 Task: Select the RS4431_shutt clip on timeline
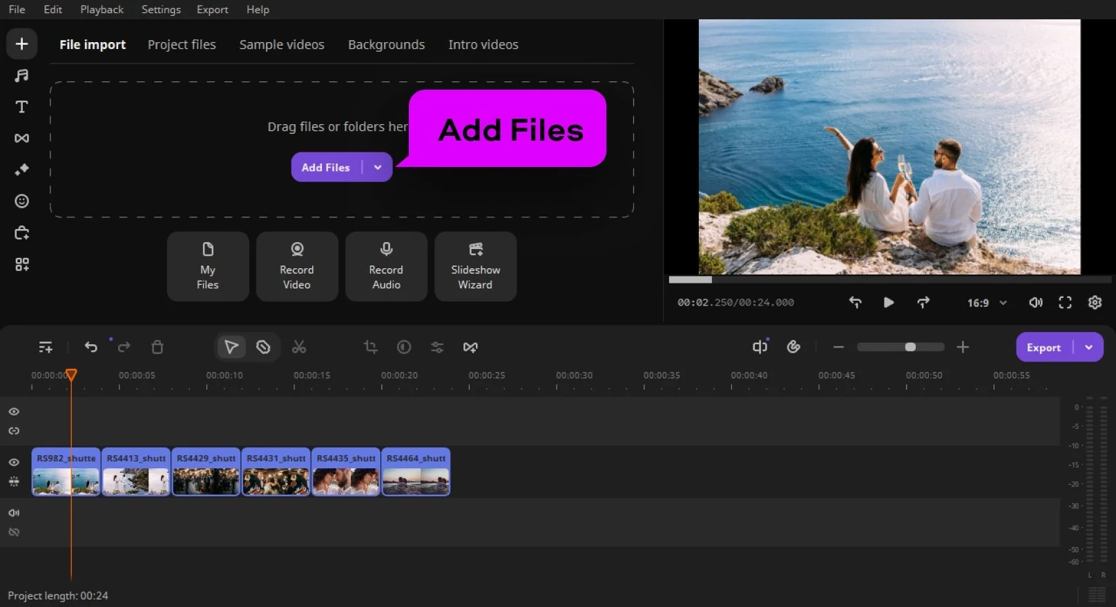(276, 472)
